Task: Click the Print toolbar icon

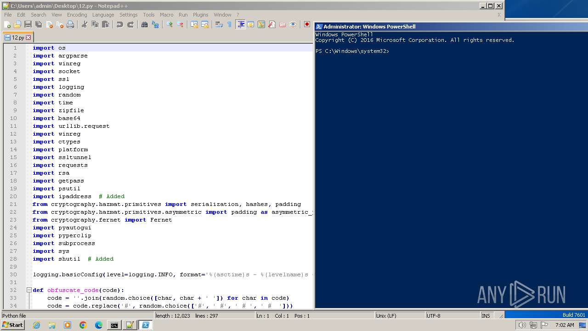Action: (70, 24)
